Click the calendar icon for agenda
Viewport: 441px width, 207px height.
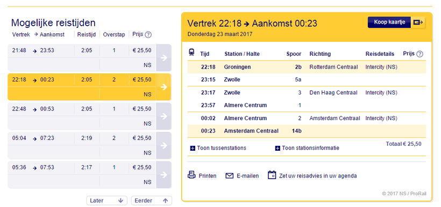pyautogui.click(x=272, y=175)
